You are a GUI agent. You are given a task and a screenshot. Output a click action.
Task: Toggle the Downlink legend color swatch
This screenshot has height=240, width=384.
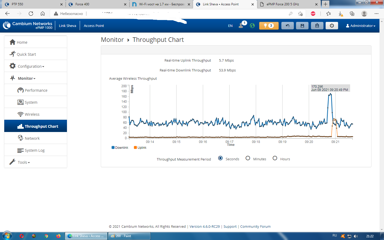click(113, 147)
